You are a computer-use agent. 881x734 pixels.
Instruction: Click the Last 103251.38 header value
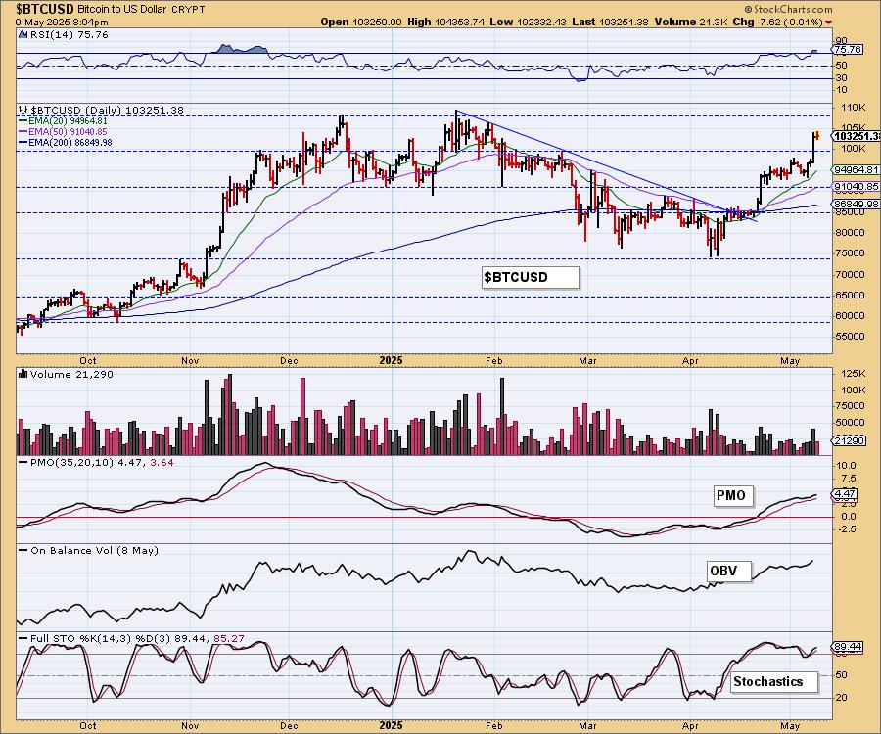pos(610,22)
